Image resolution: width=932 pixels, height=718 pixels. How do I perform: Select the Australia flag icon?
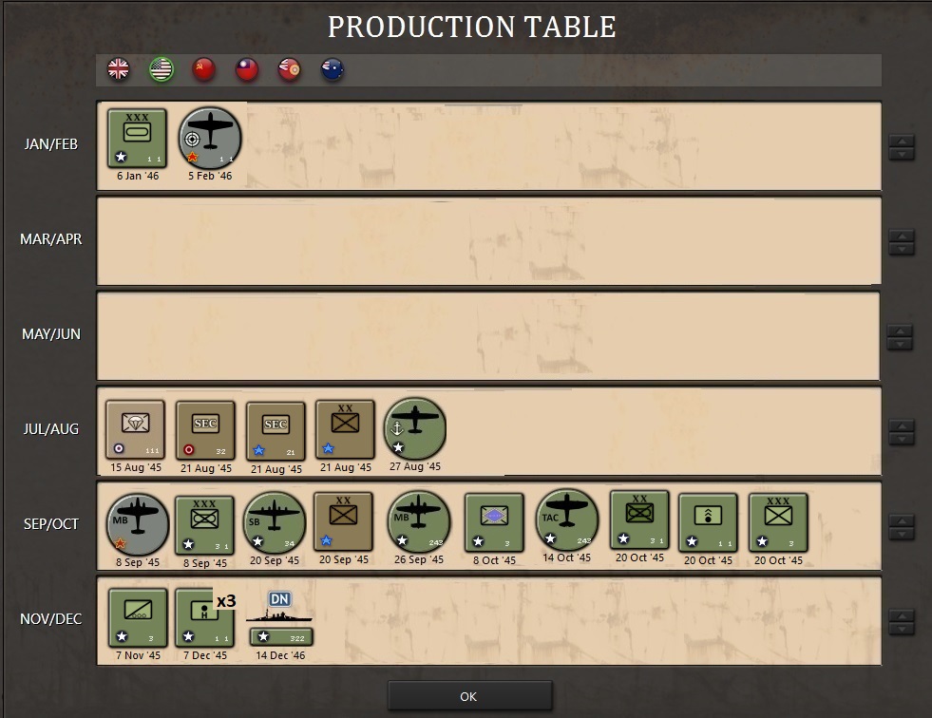(x=333, y=69)
